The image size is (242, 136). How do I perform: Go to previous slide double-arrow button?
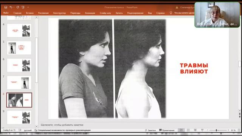240,114
